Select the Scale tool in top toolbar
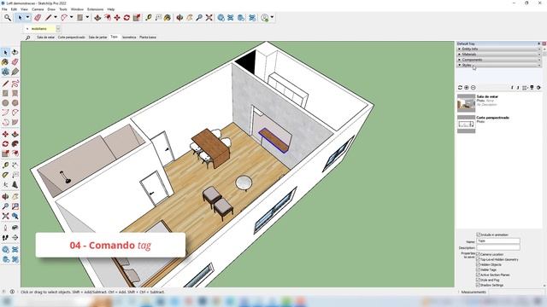Screen dimensions: 547x307 [x=137, y=17]
